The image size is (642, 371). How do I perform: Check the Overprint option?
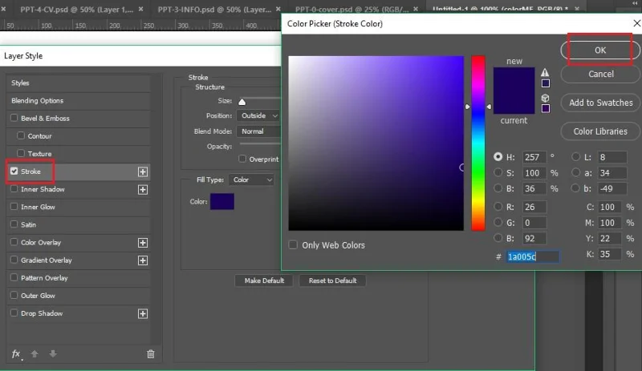click(x=242, y=159)
